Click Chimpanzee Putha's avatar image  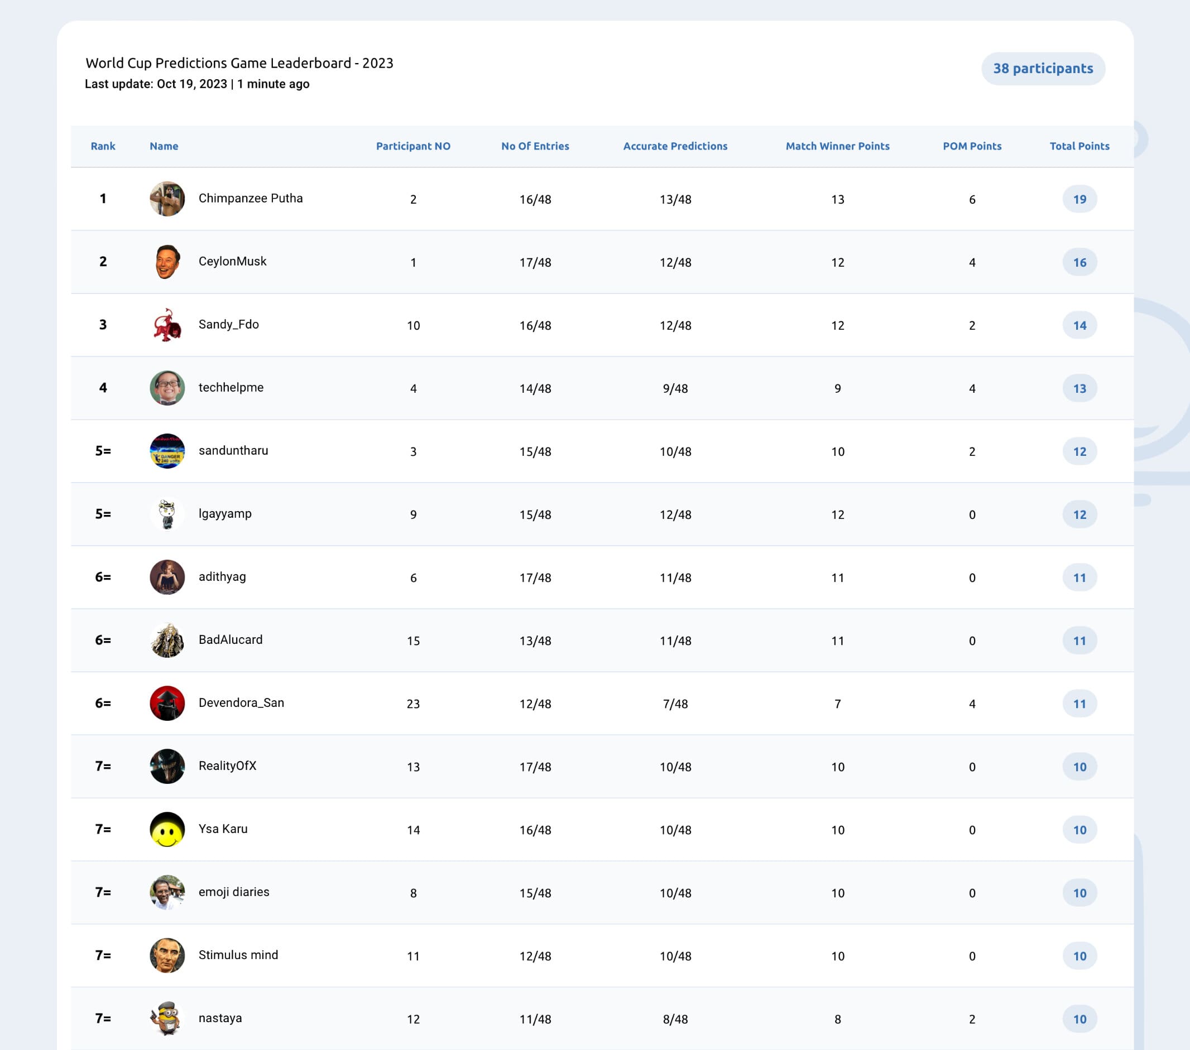(x=167, y=199)
